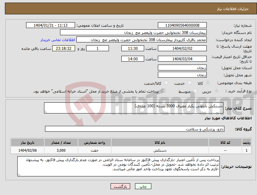
Task: Toggle the treasury payment checkbox
Action: point(163,91)
